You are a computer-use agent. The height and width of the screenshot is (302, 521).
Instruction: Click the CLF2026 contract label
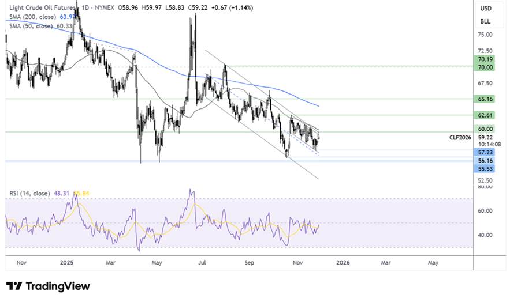pyautogui.click(x=460, y=137)
